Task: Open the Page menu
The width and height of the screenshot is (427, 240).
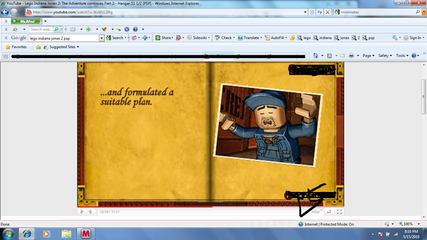Action: tap(368, 55)
